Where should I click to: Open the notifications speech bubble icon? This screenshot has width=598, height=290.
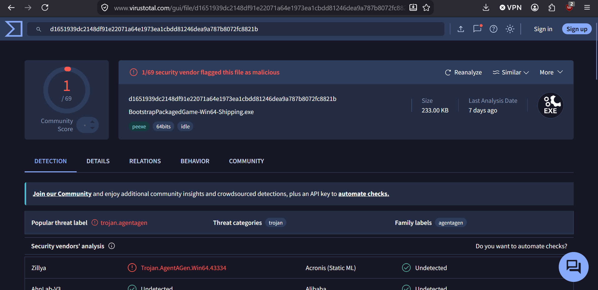coord(477,29)
